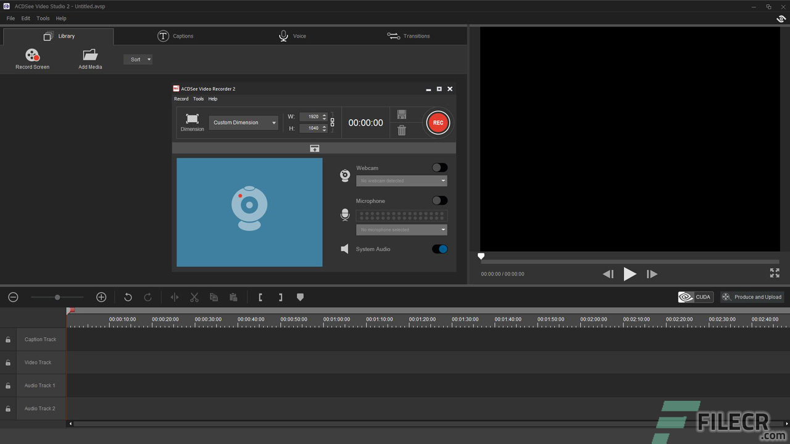The image size is (790, 444).
Task: Click the width input field
Action: click(x=310, y=117)
